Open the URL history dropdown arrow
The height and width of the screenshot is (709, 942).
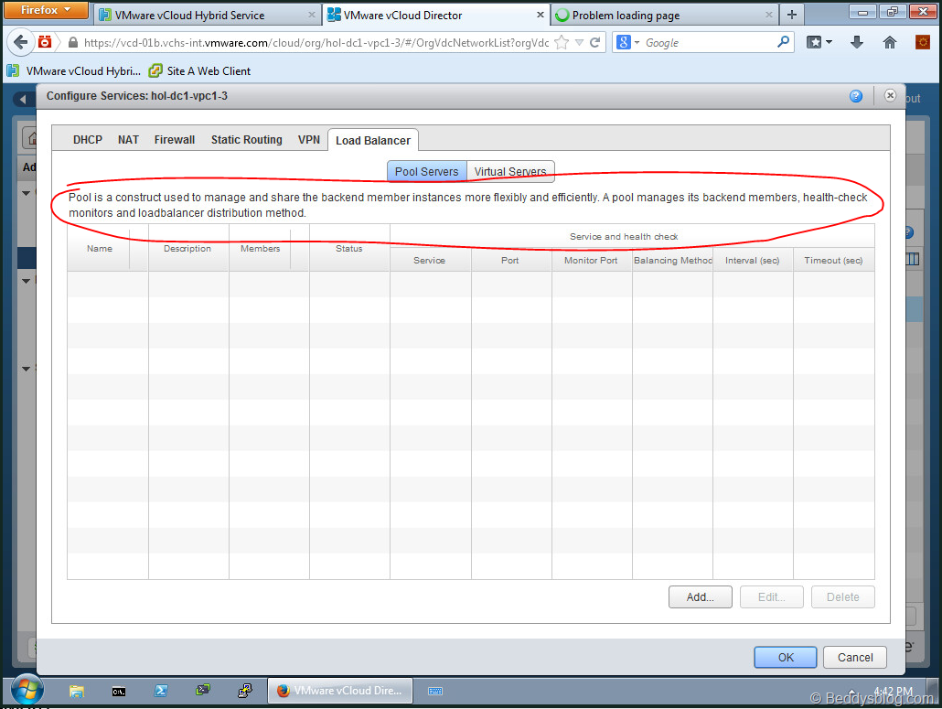[579, 43]
